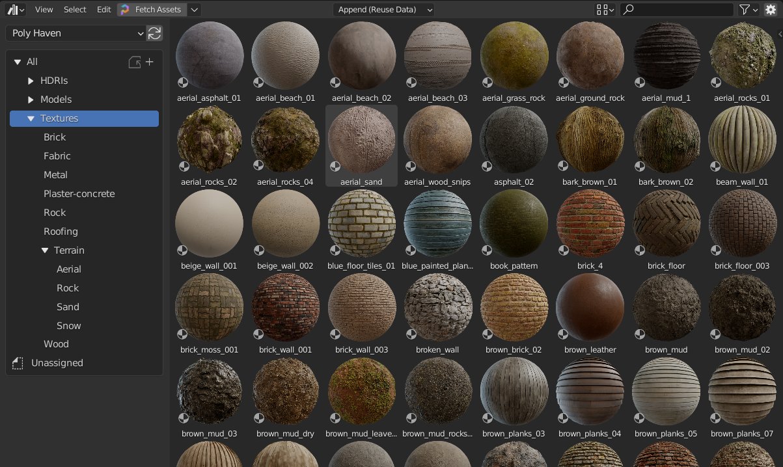Viewport: 783px width, 467px height.
Task: Select the aerial_grass_rock material thumbnail
Action: 514,55
